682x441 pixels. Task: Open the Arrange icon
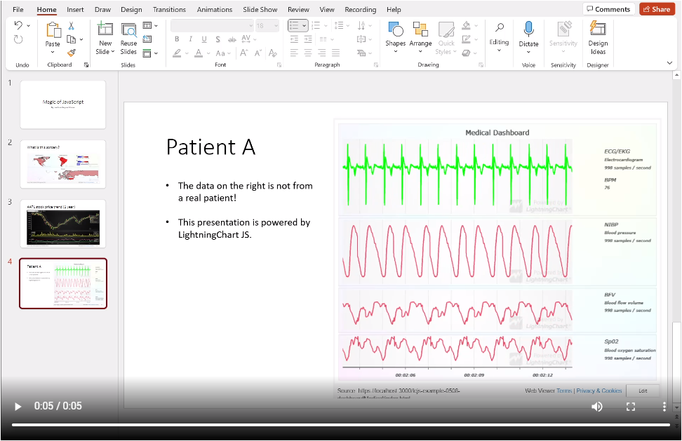420,29
